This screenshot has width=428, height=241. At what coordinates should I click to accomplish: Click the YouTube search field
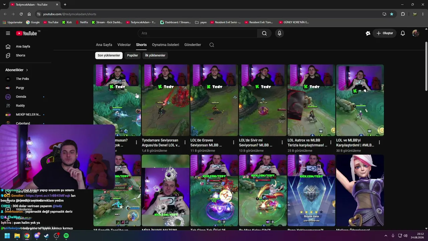198,33
